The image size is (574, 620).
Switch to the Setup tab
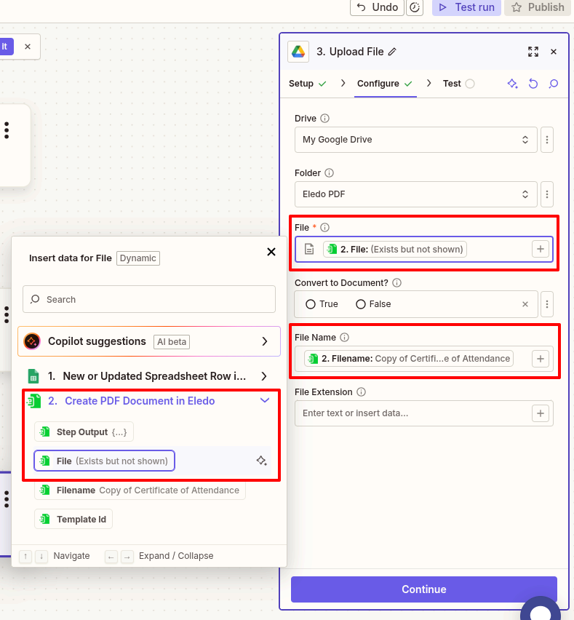click(307, 84)
